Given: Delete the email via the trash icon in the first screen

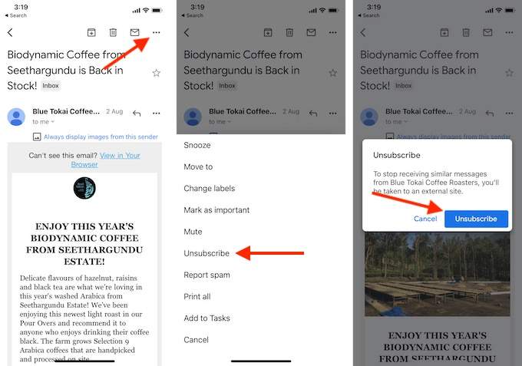Looking at the screenshot, I should click(113, 32).
